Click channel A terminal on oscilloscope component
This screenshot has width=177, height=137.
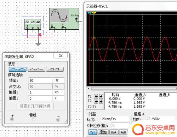pyautogui.click(x=52, y=27)
